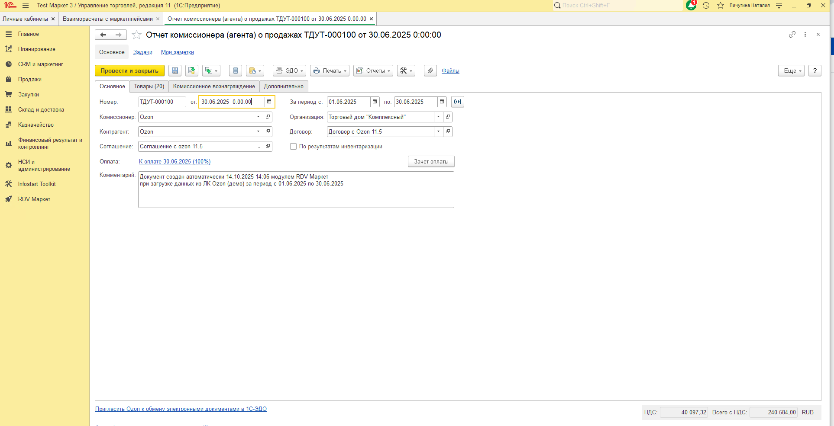Open notifications bell icon

point(691,6)
